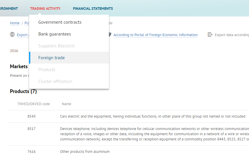
Task: Click the TNVED/OKVED code column header
Action: point(33,104)
